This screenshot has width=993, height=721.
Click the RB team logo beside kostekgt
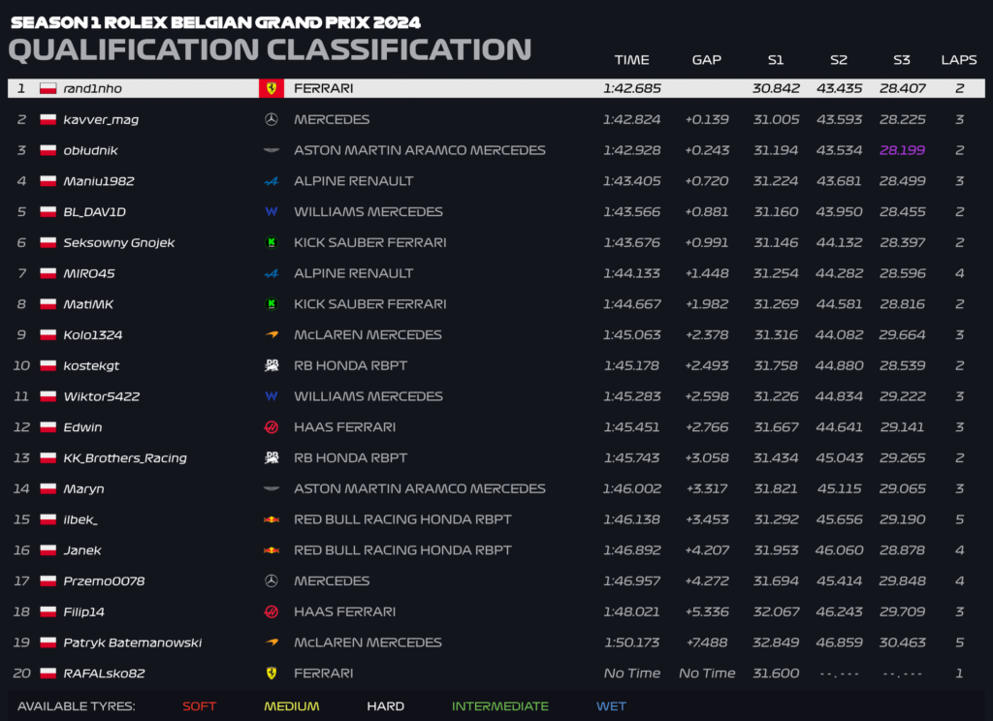click(x=272, y=365)
